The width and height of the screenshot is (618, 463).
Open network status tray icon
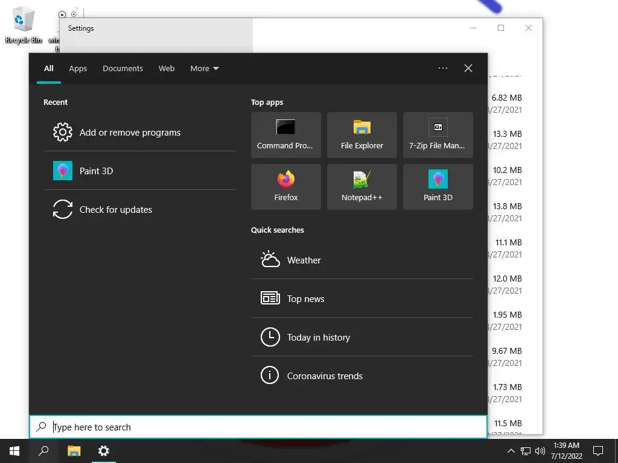[x=526, y=451]
